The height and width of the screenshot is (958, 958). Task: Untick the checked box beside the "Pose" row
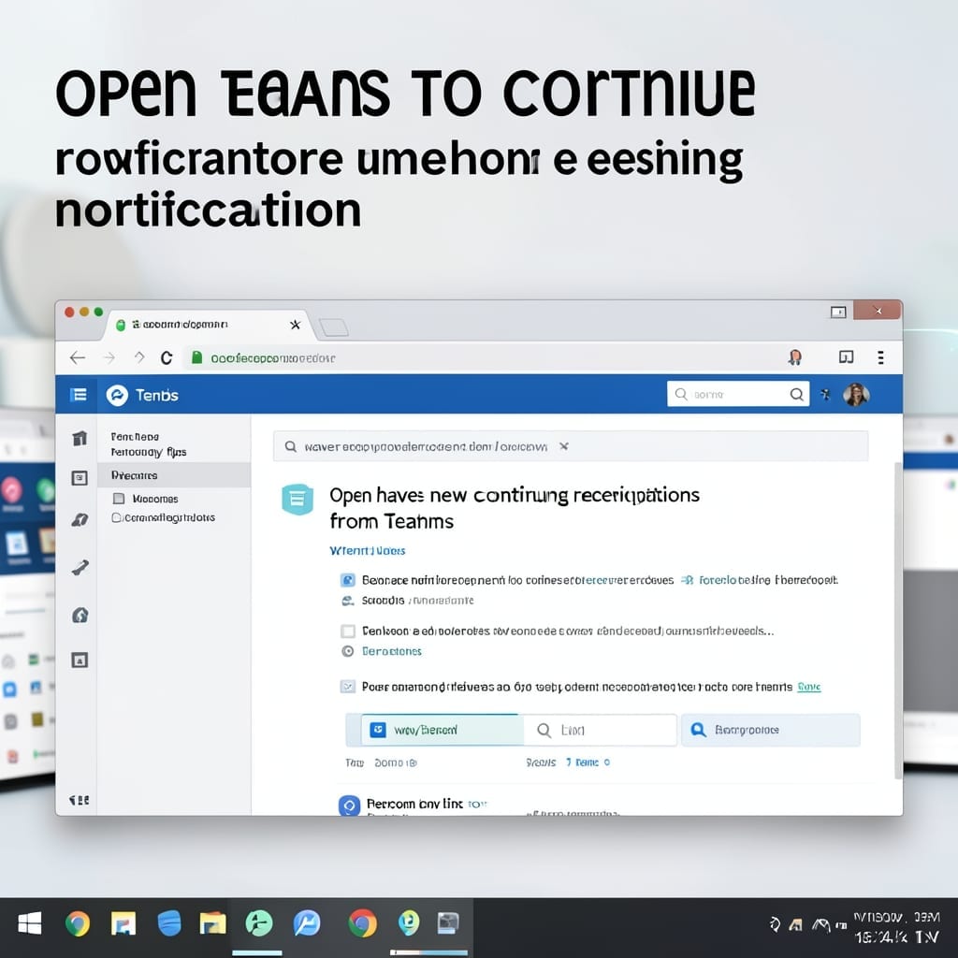(347, 687)
